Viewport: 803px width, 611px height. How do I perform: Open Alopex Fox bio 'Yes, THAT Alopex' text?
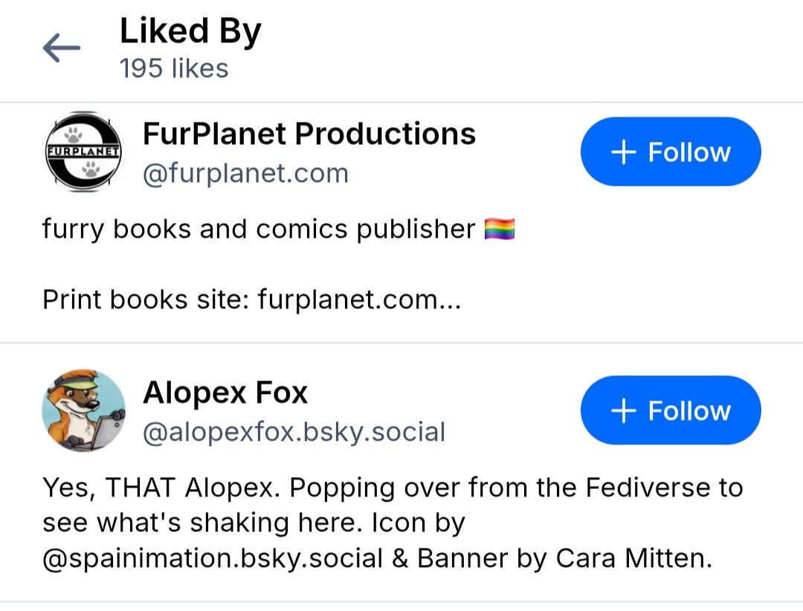(161, 488)
